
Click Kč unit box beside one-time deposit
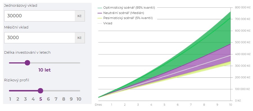point(80,16)
